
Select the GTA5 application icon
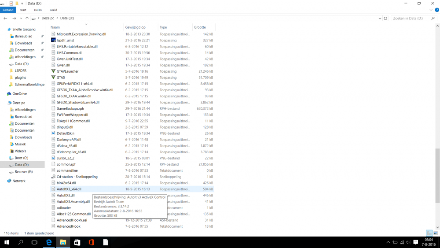(53, 78)
